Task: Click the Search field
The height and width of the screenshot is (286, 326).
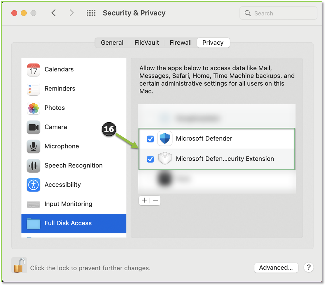Action: [x=282, y=13]
